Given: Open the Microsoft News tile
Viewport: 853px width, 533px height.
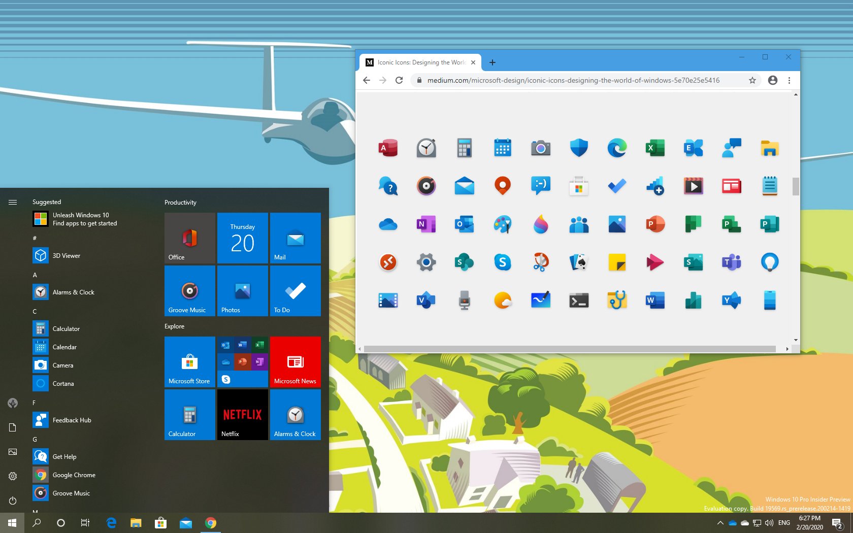Looking at the screenshot, I should [x=295, y=361].
